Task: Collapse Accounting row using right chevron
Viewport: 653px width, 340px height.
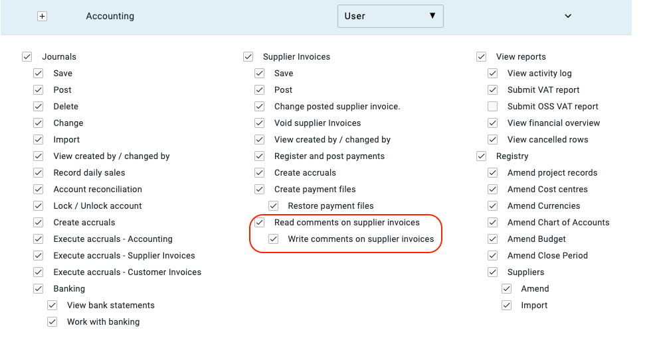Action: click(567, 16)
